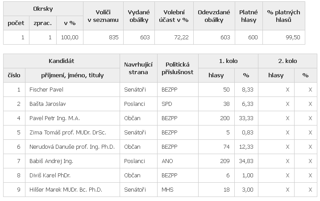This screenshot has height=201, width=320.
Task: Click Diviš Karel PhDr. name
Action: [x=50, y=176]
